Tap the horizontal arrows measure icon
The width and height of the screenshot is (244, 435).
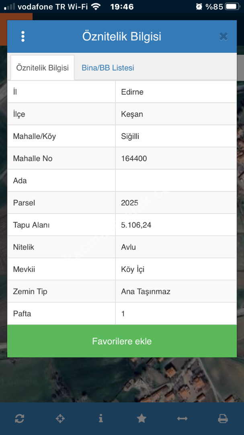[182, 418]
